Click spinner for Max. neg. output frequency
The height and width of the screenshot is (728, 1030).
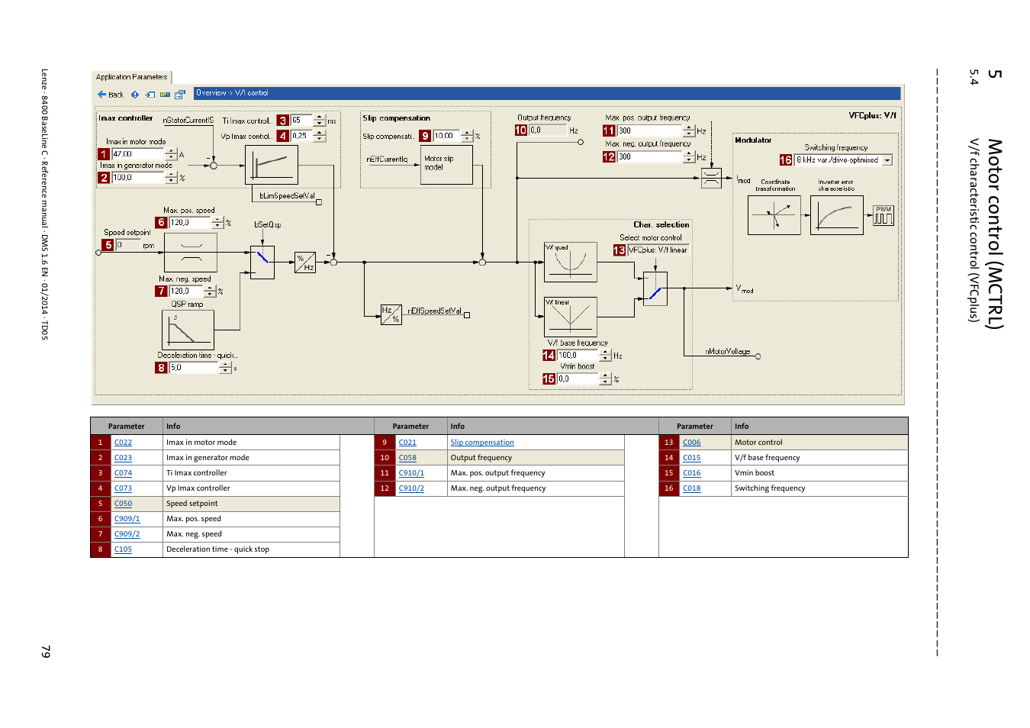[x=689, y=157]
